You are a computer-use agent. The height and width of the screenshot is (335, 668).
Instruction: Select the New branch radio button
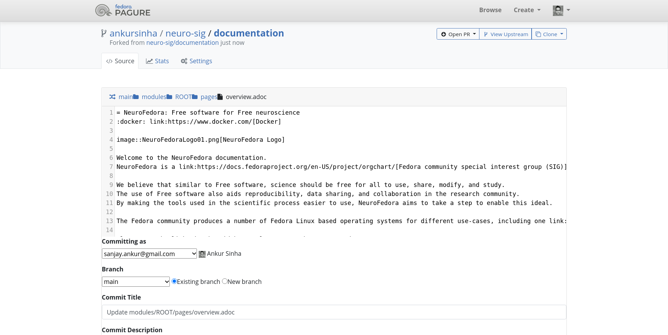point(225,281)
